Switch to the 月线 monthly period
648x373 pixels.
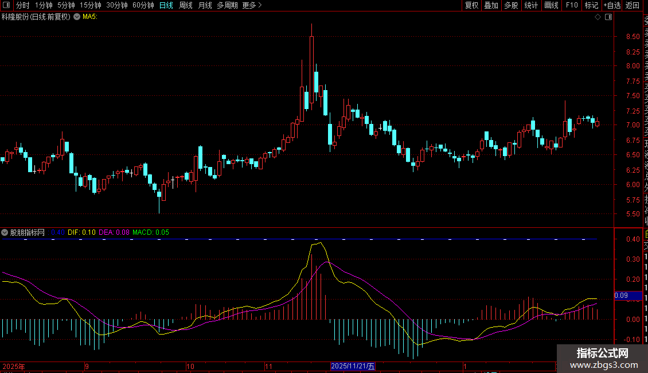click(205, 5)
